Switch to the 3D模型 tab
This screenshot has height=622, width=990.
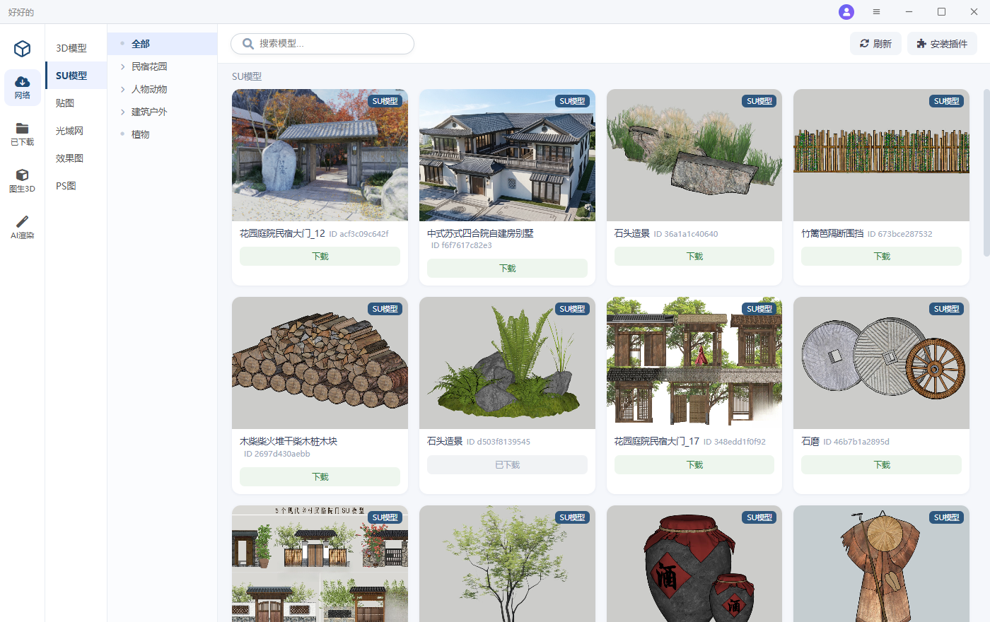point(76,48)
